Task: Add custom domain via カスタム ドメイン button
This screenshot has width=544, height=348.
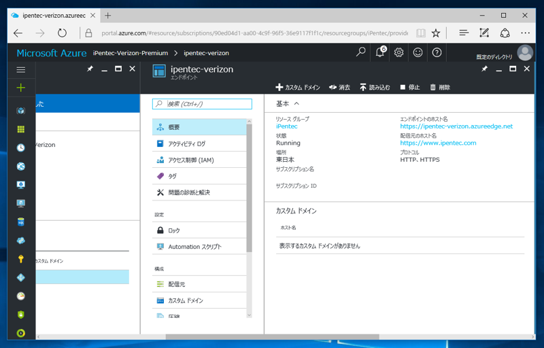Action: tap(298, 88)
